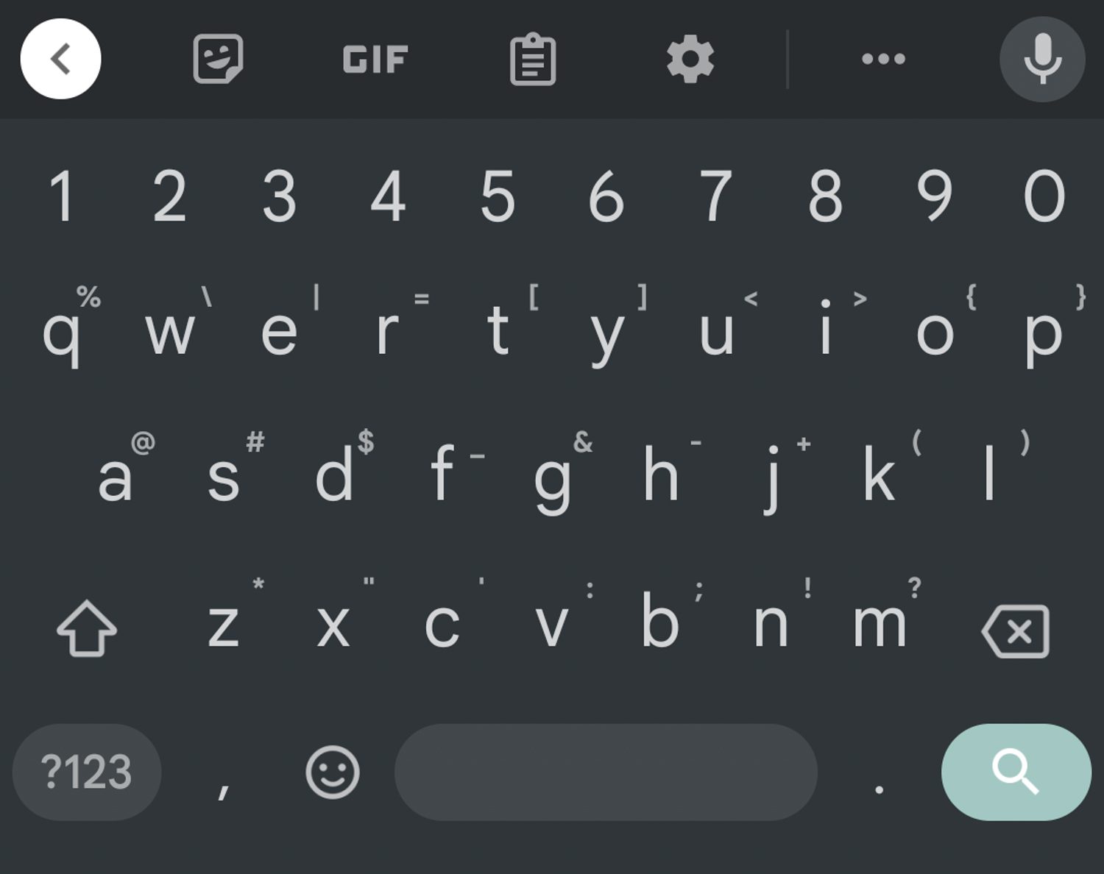Open the clipboard icon
This screenshot has width=1104, height=874.
pos(533,59)
